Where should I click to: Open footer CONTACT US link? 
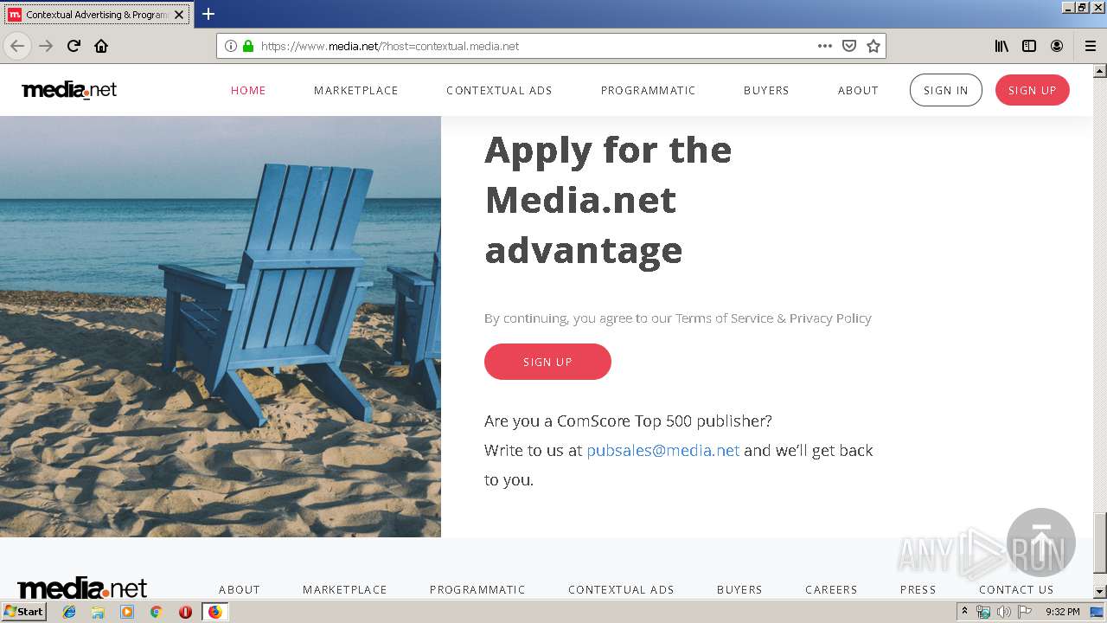(1016, 589)
